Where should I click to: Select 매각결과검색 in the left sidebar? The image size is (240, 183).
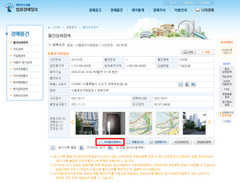20,89
